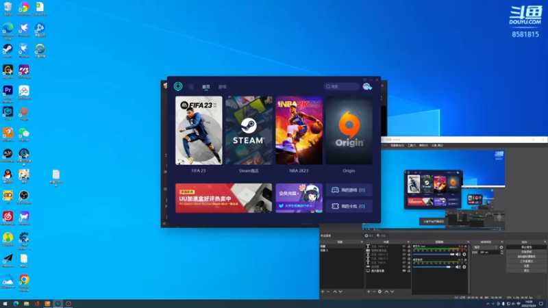This screenshot has height=308, width=548.
Task: Pop out the OBS audio mixer dock
Action: pyautogui.click(x=468, y=242)
